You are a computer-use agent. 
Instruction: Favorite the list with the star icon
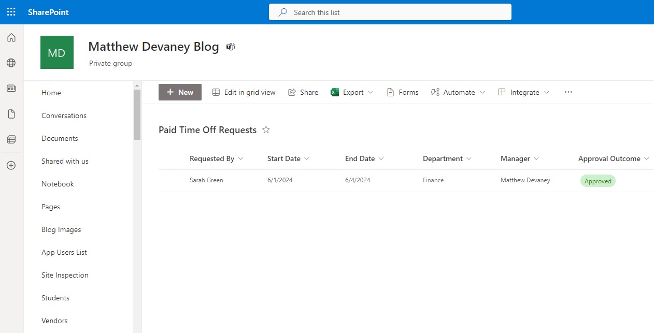click(x=266, y=130)
